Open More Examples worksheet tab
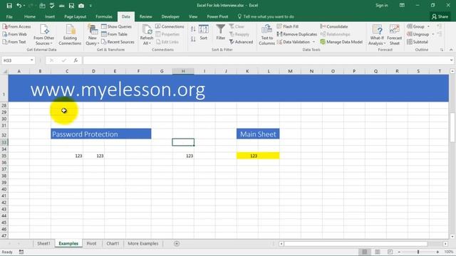456x256 pixels. 143,243
